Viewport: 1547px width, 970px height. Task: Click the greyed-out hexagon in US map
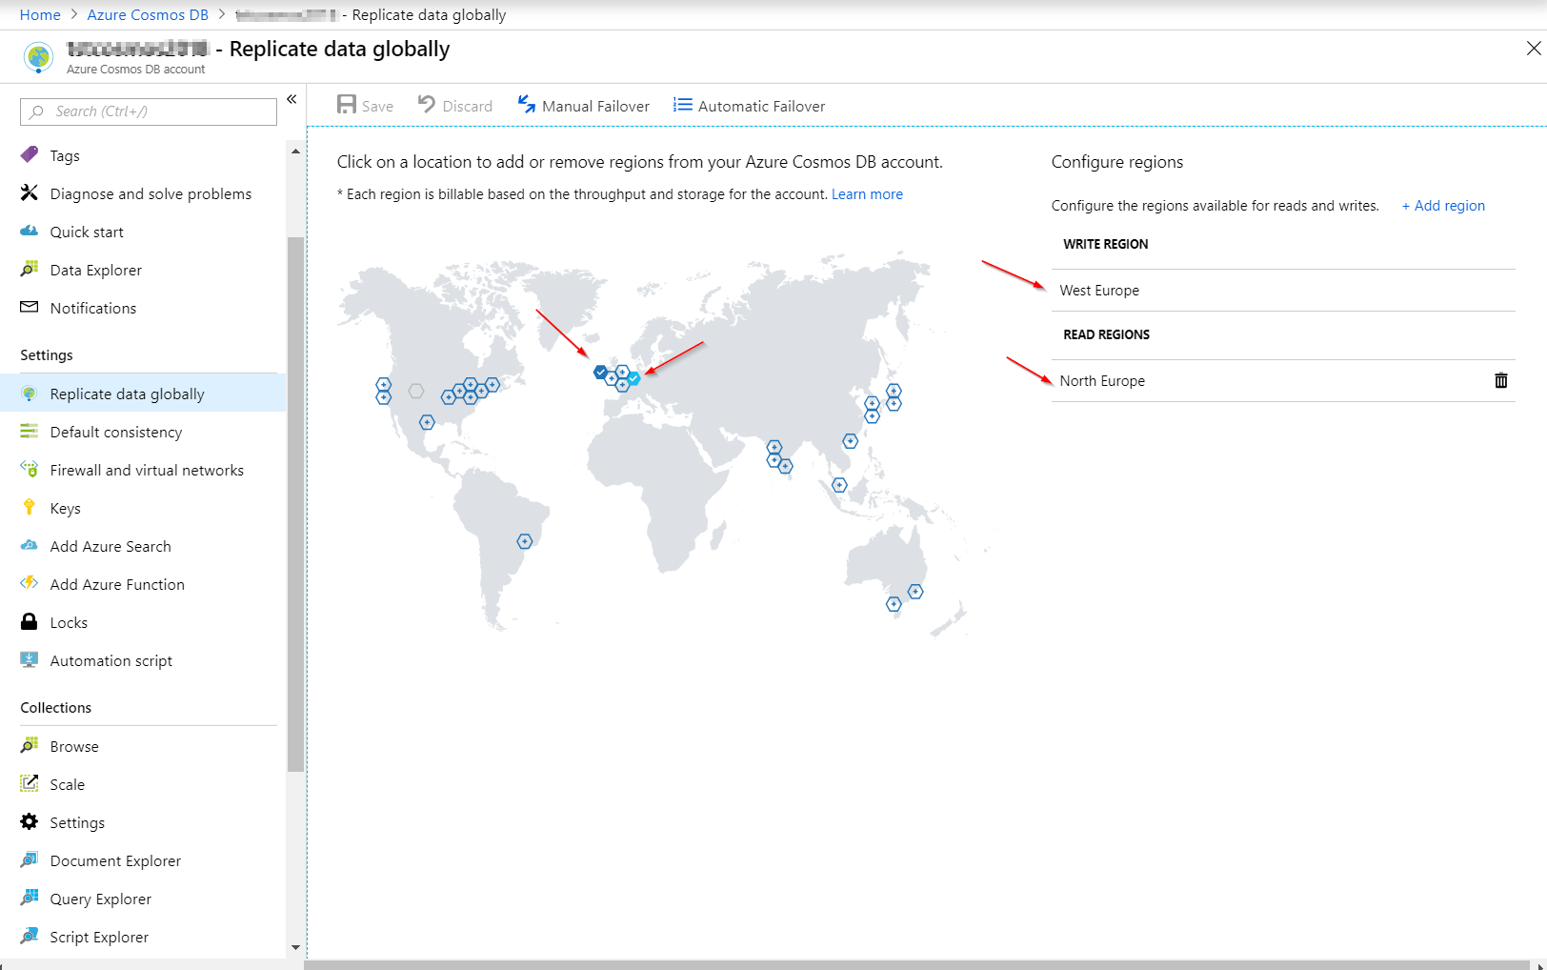pos(416,391)
